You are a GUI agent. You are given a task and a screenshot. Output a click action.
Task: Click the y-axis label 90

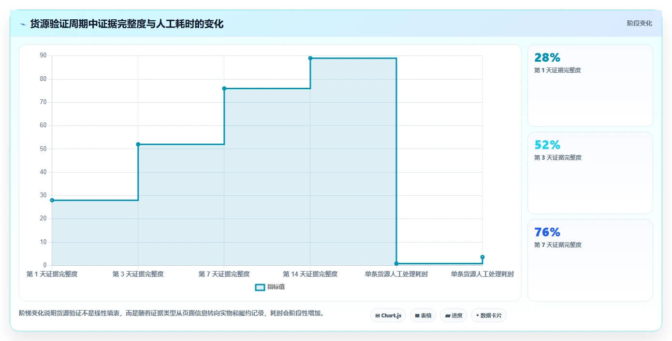pyautogui.click(x=44, y=55)
